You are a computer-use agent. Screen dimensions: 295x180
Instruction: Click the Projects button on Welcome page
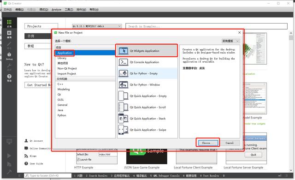(41, 26)
